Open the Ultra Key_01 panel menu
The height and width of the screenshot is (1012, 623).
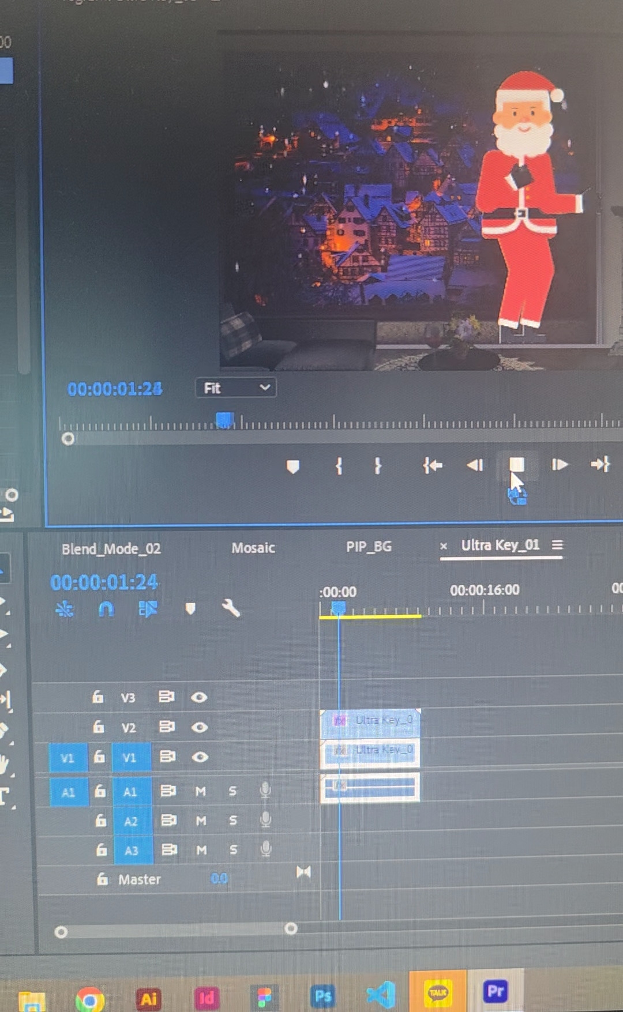tap(557, 545)
